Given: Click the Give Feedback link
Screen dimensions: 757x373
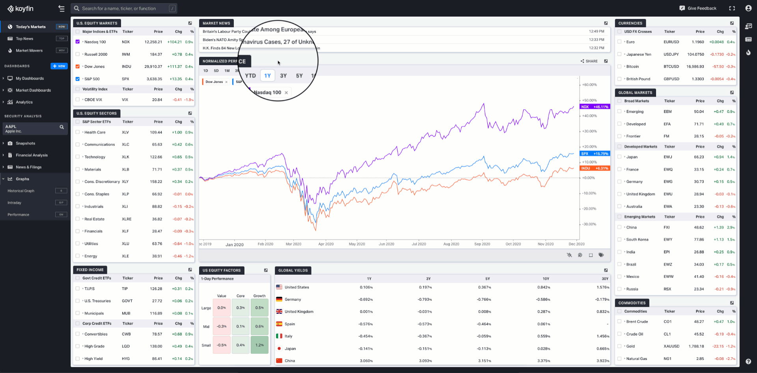Looking at the screenshot, I should point(702,8).
